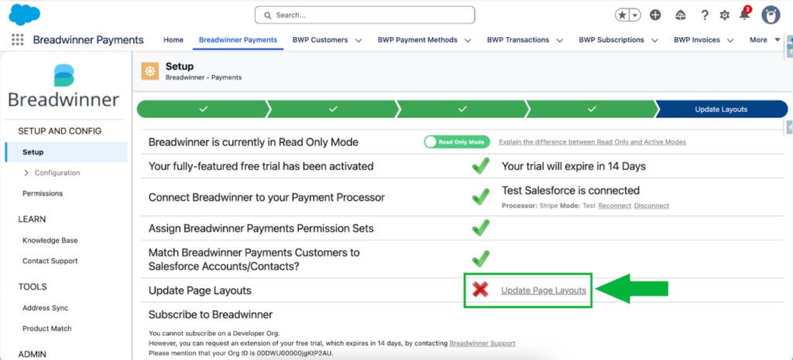Click the Update Page Layouts link
Screen dimensions: 793x360
[x=544, y=290]
